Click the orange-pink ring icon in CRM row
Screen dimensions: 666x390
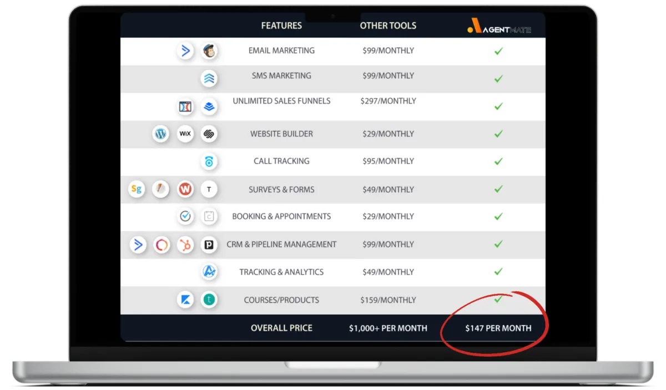pyautogui.click(x=162, y=245)
